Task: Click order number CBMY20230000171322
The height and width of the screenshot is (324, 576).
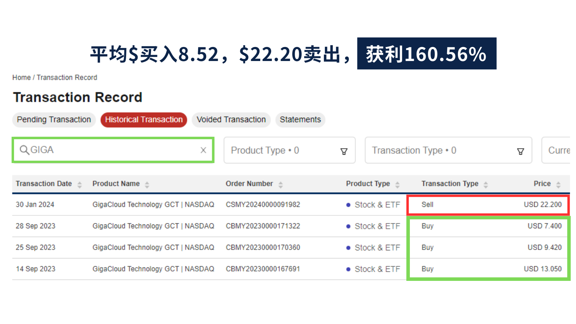Action: [263, 226]
